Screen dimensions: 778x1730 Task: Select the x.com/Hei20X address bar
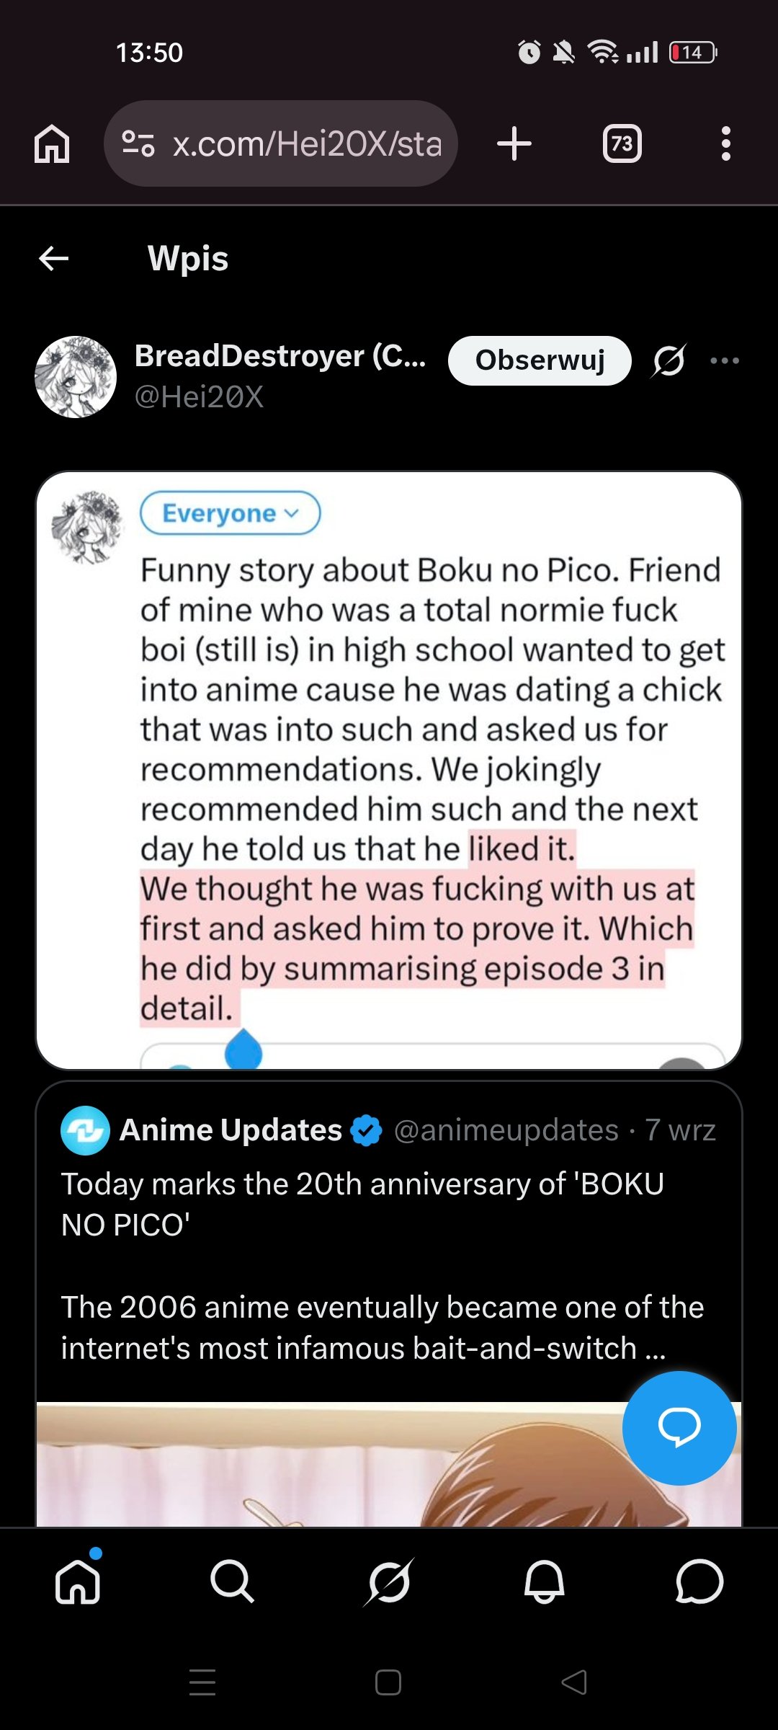[281, 143]
